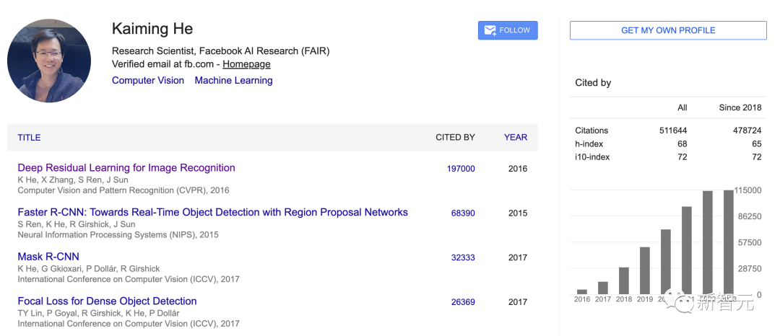Click Get My Own Profile button
This screenshot has height=336, width=780.
pos(668,30)
